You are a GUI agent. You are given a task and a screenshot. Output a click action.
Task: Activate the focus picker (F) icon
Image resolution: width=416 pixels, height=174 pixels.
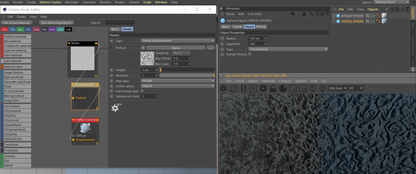click(312, 88)
